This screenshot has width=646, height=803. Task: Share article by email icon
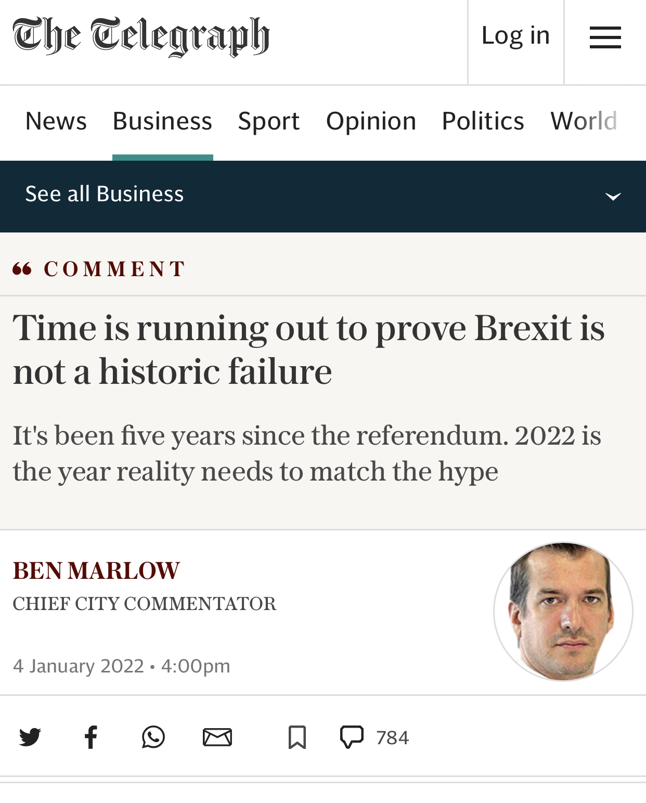pyautogui.click(x=217, y=737)
